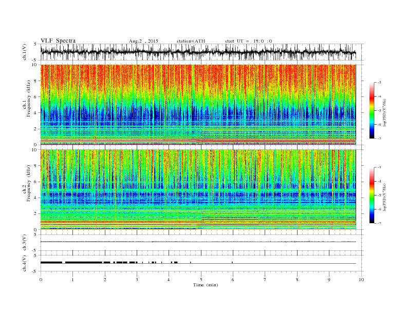The image size is (407, 314).
Task: Select the date text "Aug.2 , 2015"
Action: 143,41
